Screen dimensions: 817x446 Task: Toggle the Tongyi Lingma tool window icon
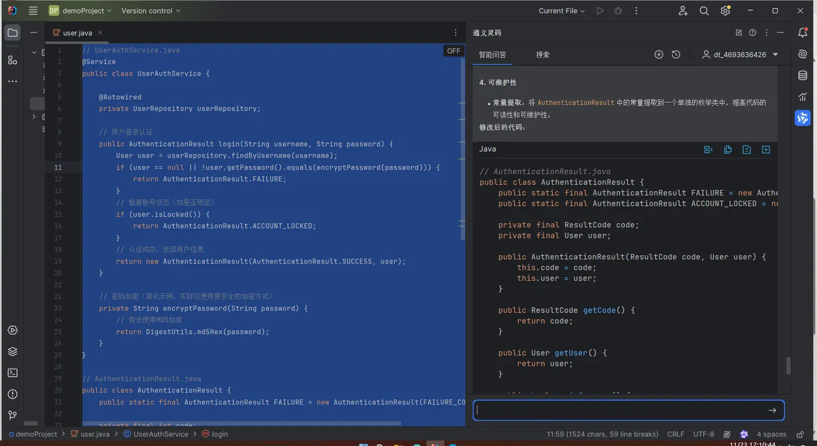click(x=803, y=118)
